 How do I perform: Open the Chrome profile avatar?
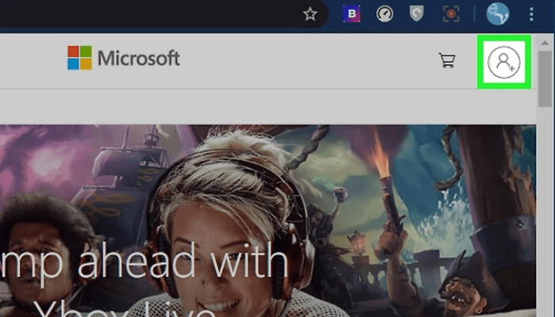point(496,13)
